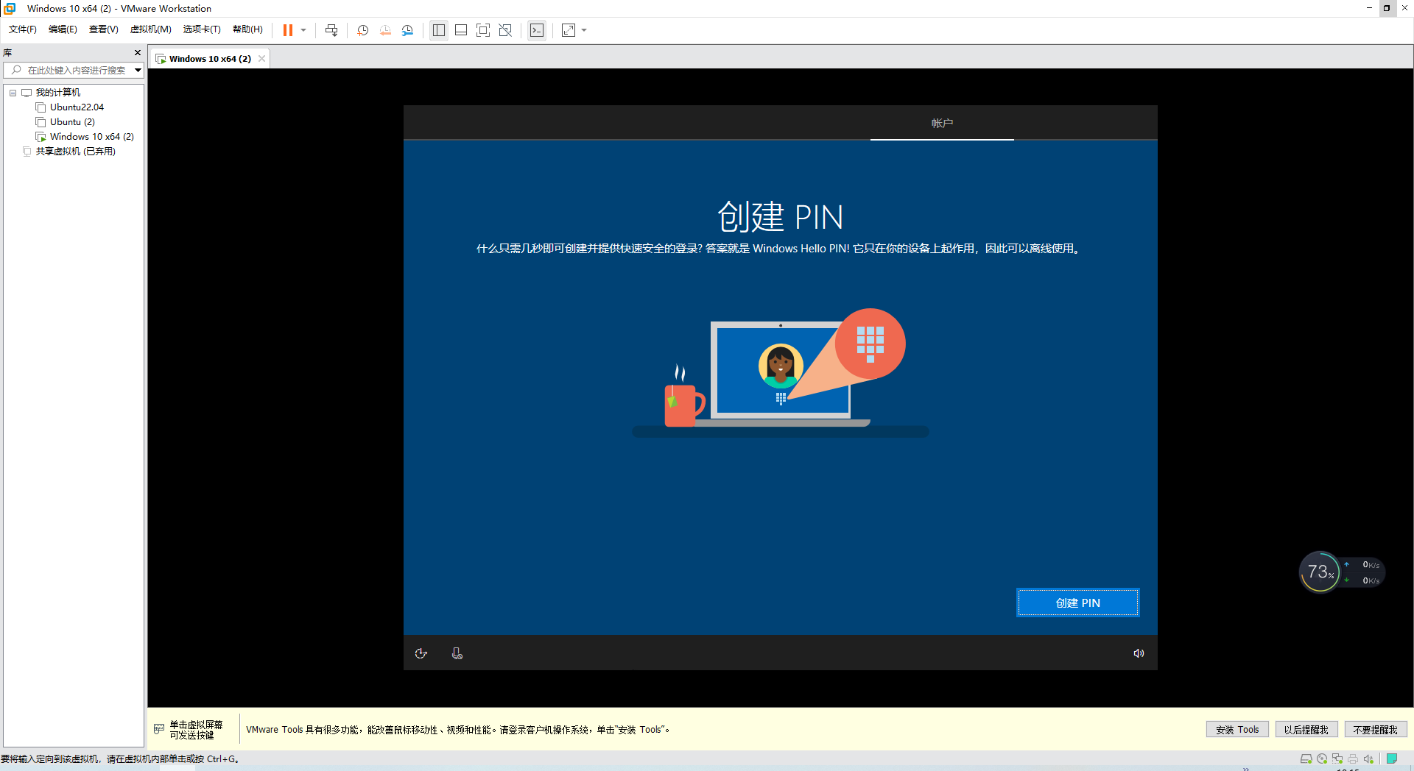Send Ctrl+Alt+Del to the virtual machine
Viewport: 1414px width, 771px height.
[331, 30]
